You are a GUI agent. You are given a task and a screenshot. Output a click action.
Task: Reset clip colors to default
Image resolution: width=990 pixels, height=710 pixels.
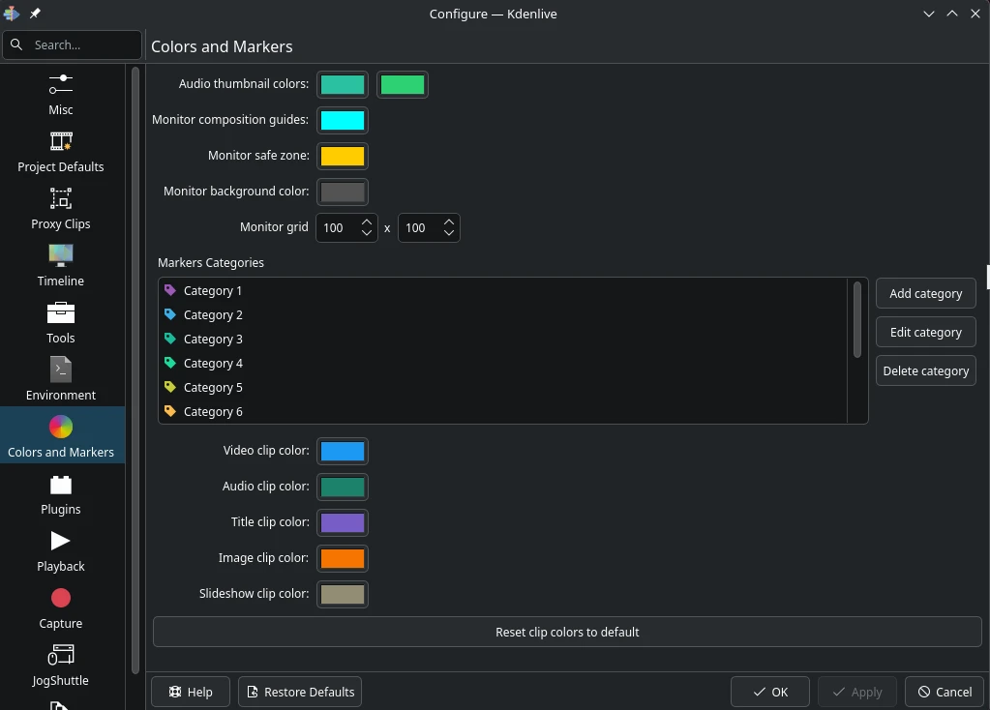point(567,632)
